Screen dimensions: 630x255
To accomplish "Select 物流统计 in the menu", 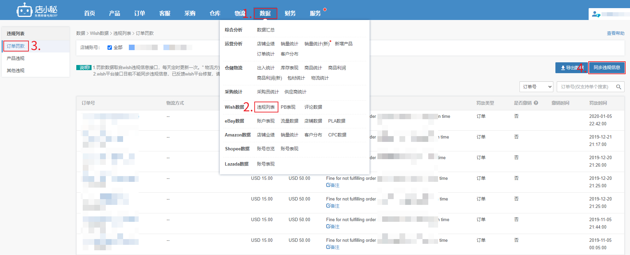I will (320, 78).
